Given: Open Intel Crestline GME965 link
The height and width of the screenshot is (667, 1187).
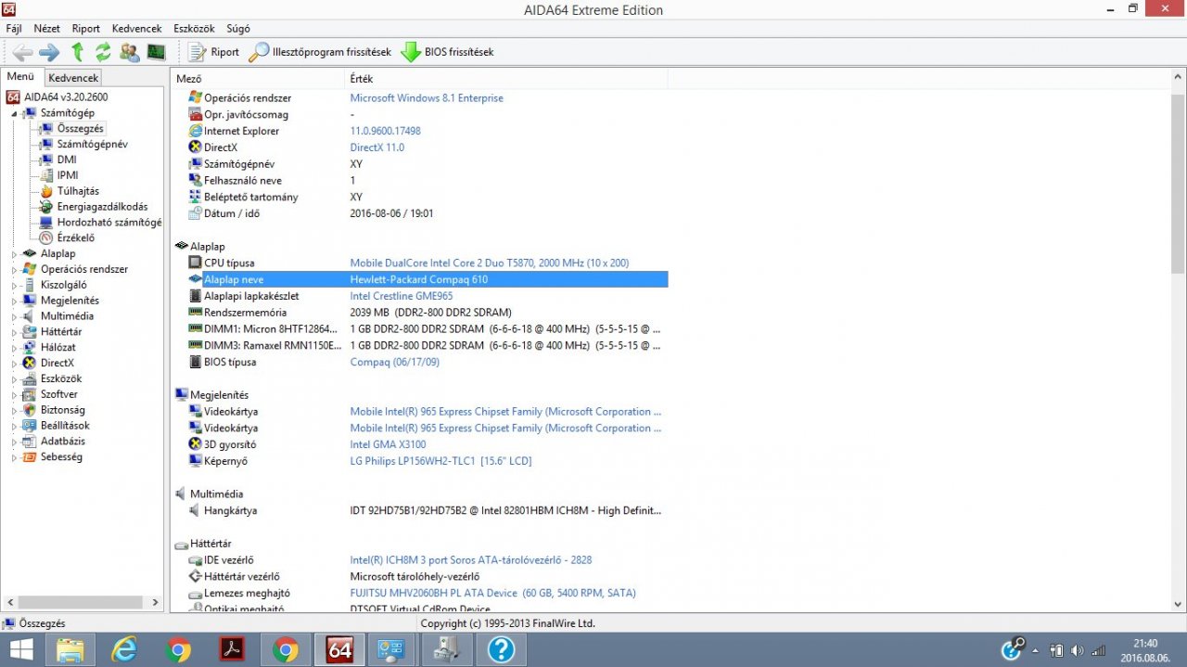Looking at the screenshot, I should 401,296.
